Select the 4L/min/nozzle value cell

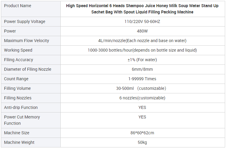[x=142, y=41]
